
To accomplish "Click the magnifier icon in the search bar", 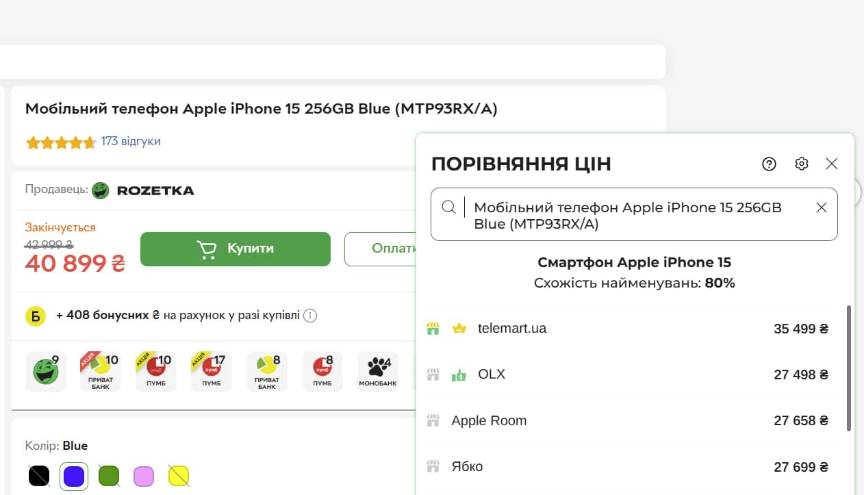I will point(449,207).
